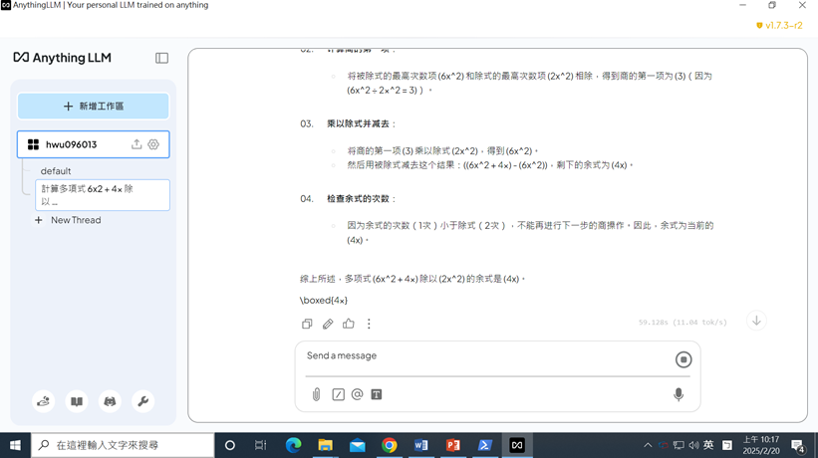The image size is (818, 458).
Task: Stop generating the response
Action: click(683, 359)
